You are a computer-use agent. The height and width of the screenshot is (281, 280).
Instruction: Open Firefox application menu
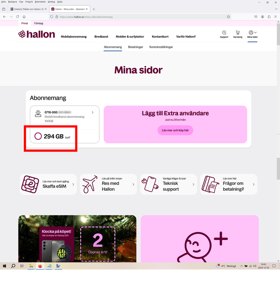coord(275,17)
